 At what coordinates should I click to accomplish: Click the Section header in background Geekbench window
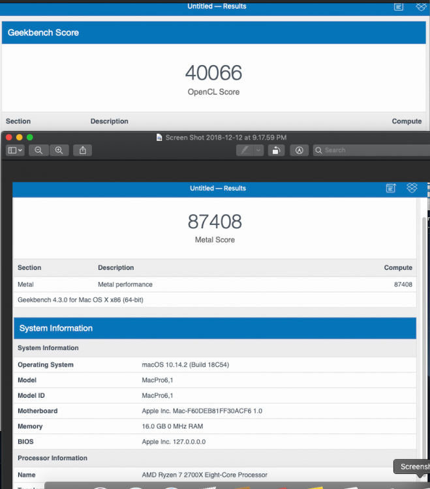(x=18, y=121)
